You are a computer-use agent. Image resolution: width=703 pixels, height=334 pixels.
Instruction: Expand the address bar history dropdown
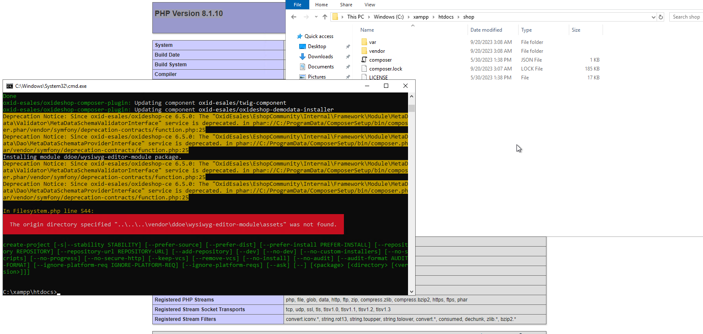point(653,17)
